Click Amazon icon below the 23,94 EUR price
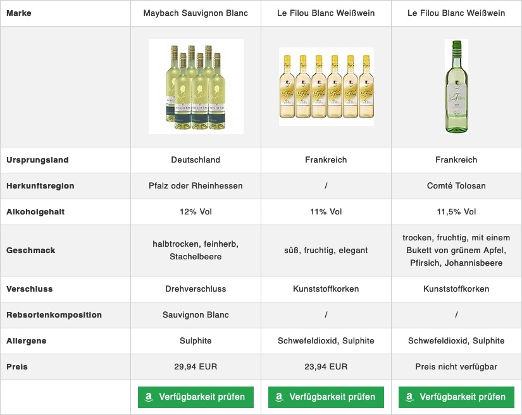The image size is (522, 415). [279, 397]
